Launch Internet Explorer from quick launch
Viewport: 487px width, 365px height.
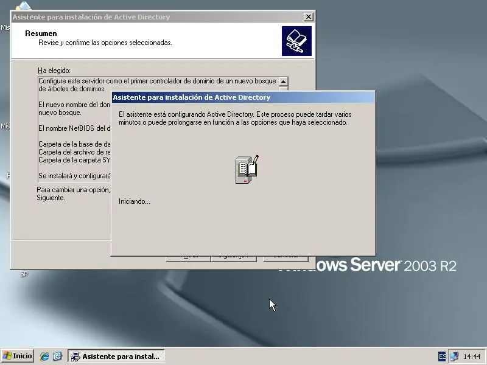44,356
